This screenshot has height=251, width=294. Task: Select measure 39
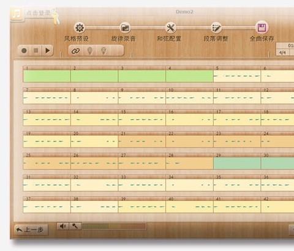[x=142, y=207]
